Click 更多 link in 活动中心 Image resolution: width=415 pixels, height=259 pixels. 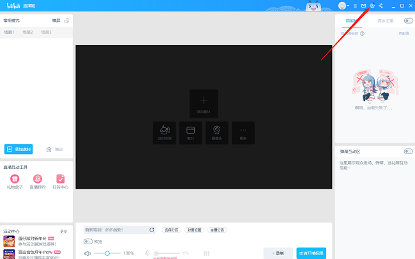[63, 232]
